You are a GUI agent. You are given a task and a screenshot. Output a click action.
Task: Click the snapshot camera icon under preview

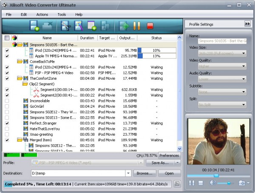pyautogui.click(x=242, y=183)
